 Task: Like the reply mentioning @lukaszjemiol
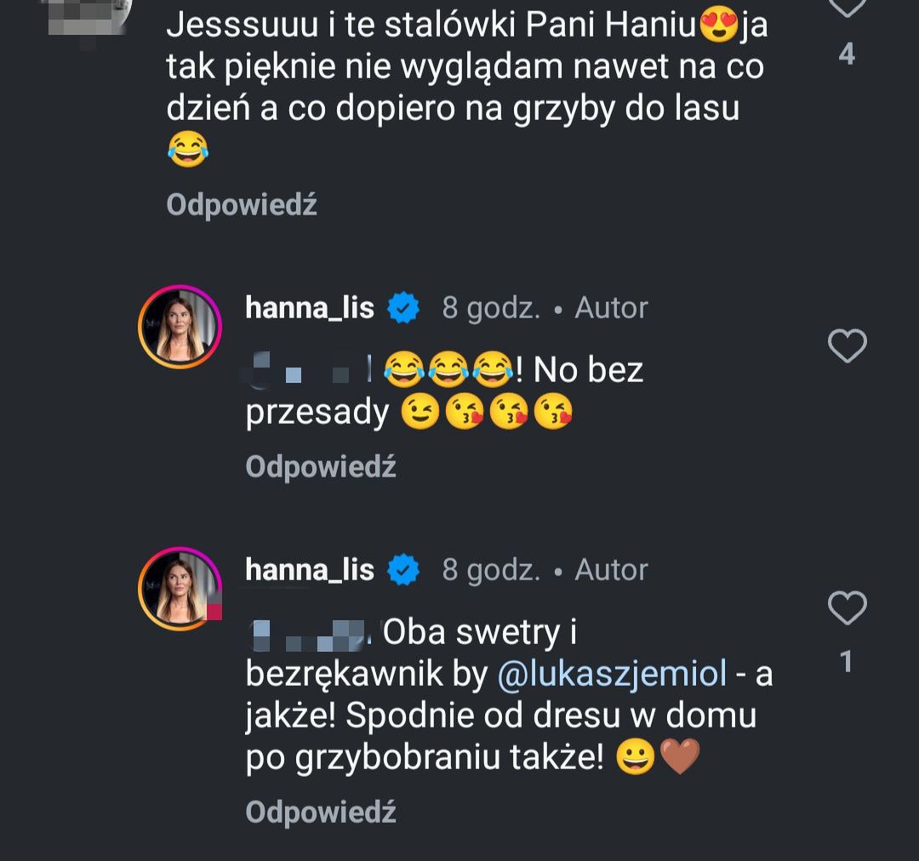pyautogui.click(x=847, y=608)
